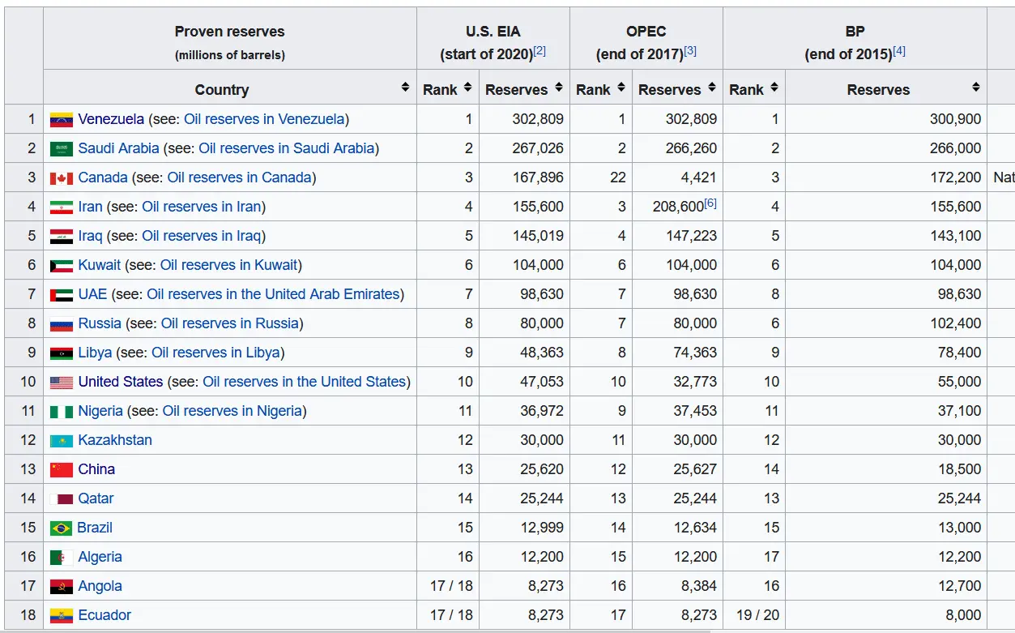Open footnote reference 2 beside U.S. EIA

tap(539, 51)
